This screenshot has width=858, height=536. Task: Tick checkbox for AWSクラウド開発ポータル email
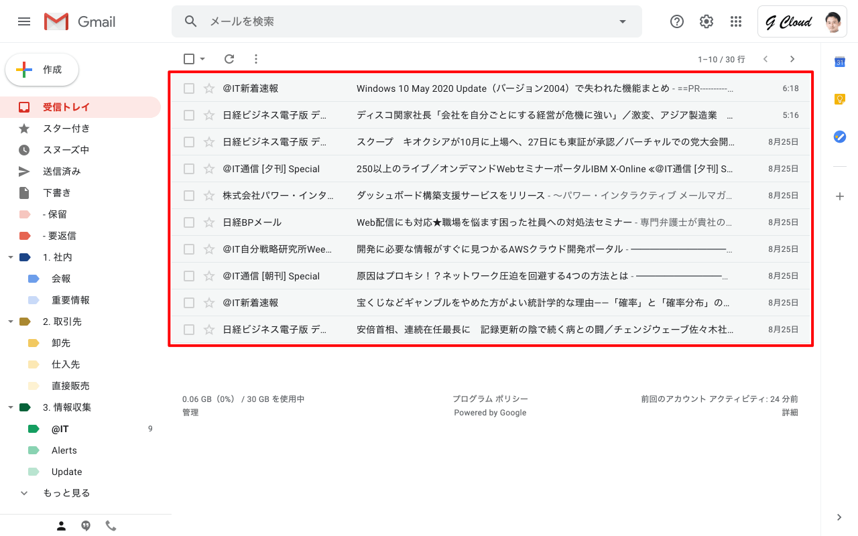[189, 249]
